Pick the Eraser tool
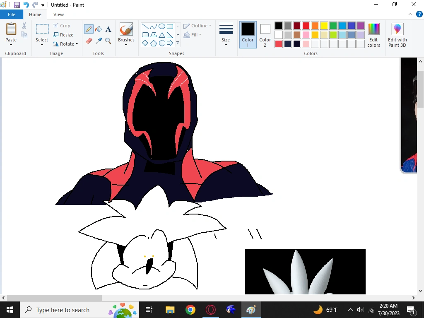The height and width of the screenshot is (318, 424). (89, 41)
